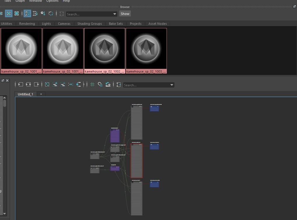This screenshot has width=297, height=220.
Task: Remove selected nodes from graph icon
Action: click(63, 84)
